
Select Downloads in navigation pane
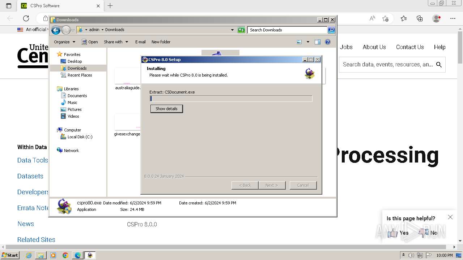click(77, 68)
